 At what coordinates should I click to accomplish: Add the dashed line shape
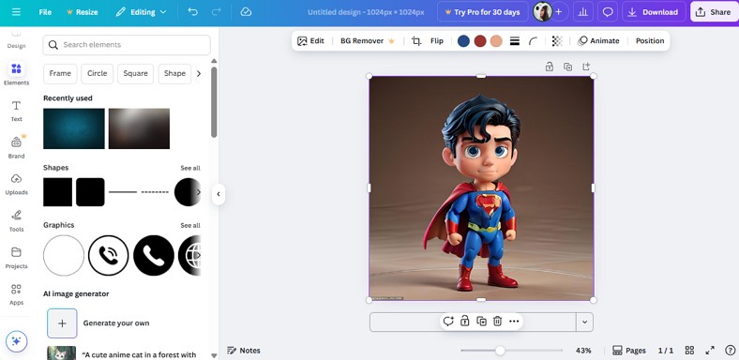(x=155, y=192)
